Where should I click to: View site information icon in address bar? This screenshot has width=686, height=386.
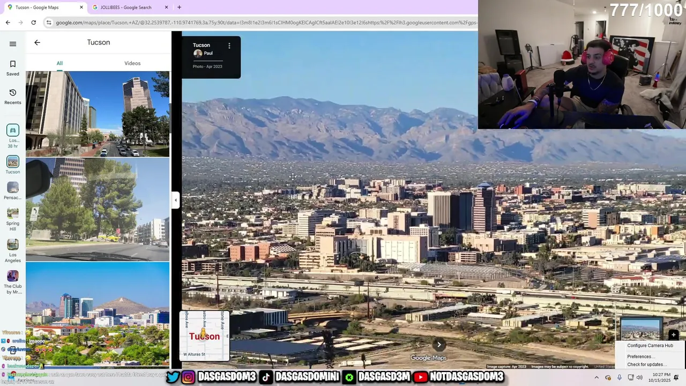click(49, 23)
